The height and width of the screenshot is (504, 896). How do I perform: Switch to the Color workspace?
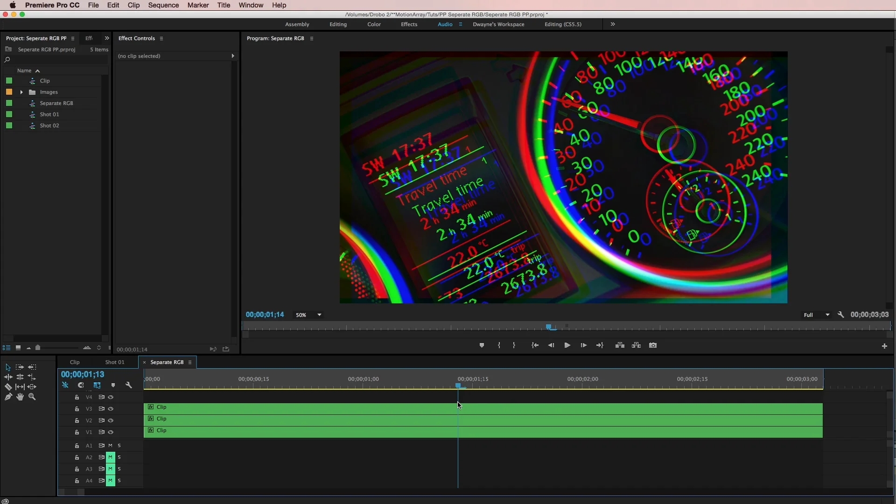[x=374, y=24]
